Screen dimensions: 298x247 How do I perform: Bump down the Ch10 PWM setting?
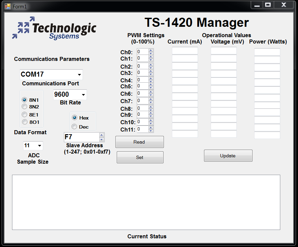click(x=151, y=123)
